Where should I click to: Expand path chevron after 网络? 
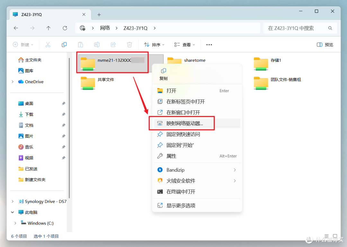point(116,28)
